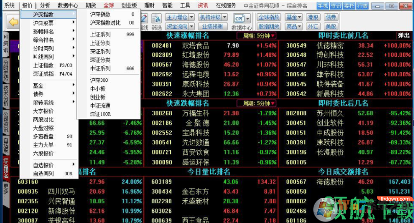Viewport: 414px width, 223px height.
Task: Click the yellow back arrow icon
Action: point(13,22)
